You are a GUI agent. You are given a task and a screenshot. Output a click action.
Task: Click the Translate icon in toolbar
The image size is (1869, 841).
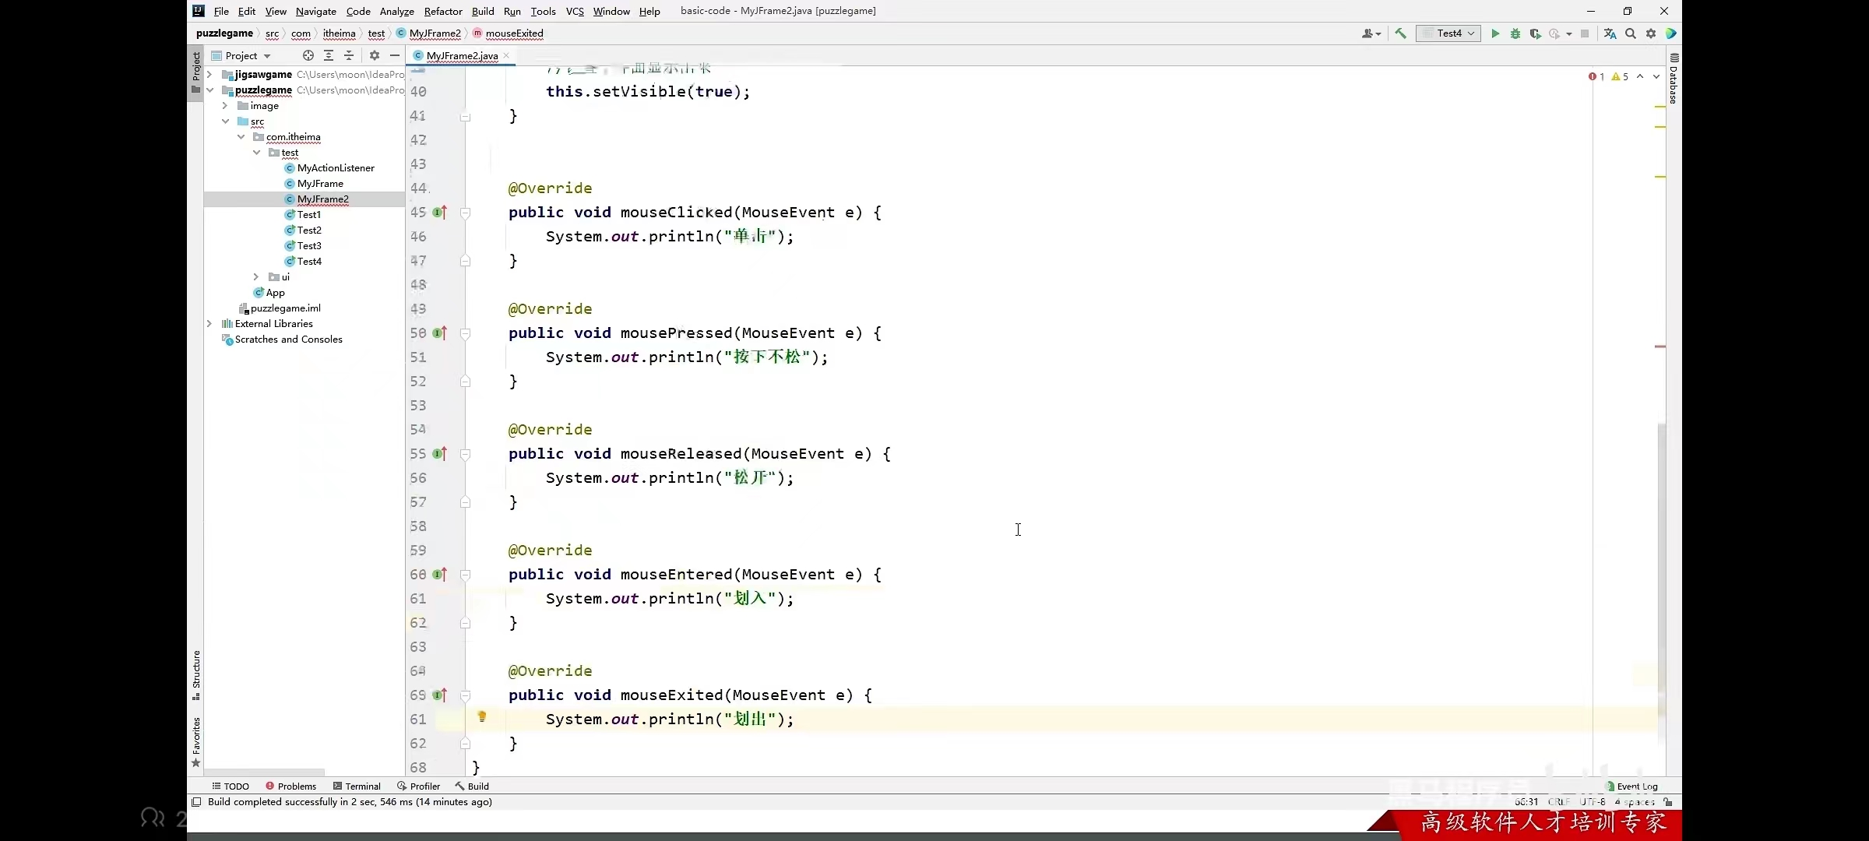[1610, 33]
